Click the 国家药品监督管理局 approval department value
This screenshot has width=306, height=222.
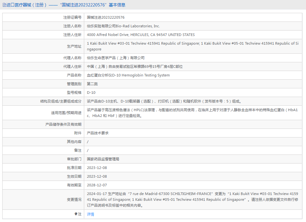click(x=103, y=159)
